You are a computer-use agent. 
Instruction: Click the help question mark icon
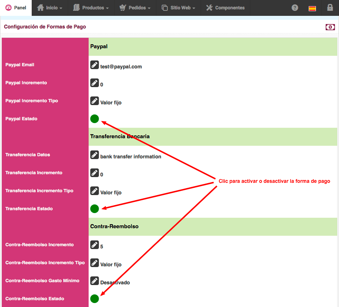point(295,8)
